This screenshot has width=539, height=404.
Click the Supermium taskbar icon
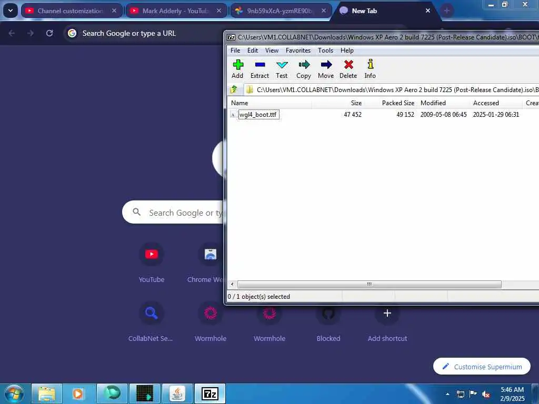(x=112, y=393)
